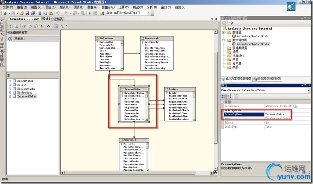313x184 pixels.
Task: Click the Add Item toolbar icon
Action: (x=13, y=13)
